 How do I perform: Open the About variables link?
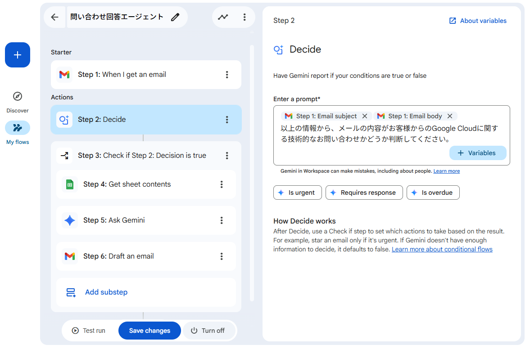pos(477,20)
